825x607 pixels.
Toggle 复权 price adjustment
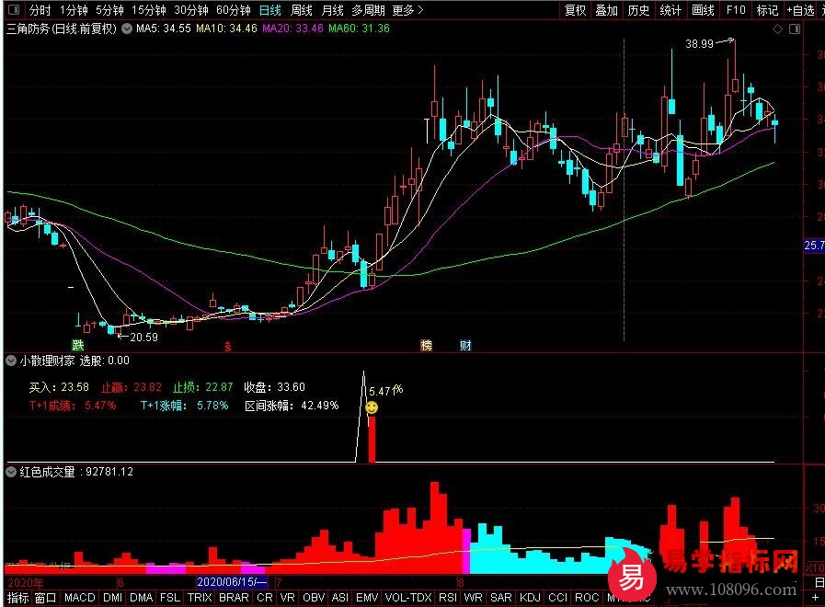[575, 11]
